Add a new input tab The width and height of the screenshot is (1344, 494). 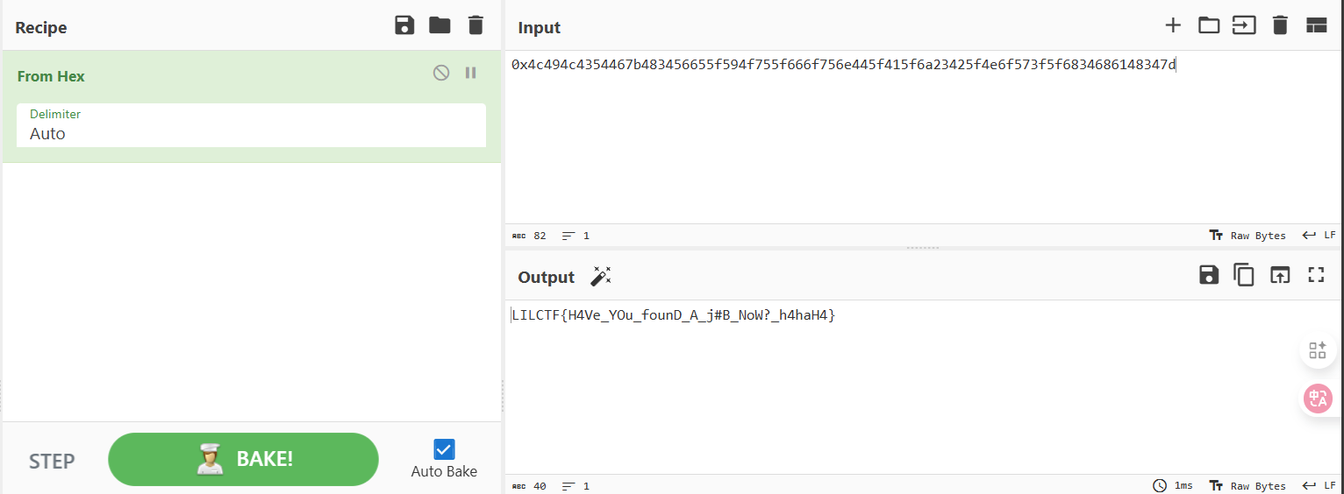click(1173, 25)
